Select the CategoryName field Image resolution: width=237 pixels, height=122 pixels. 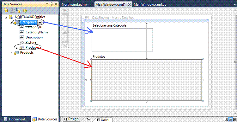click(x=37, y=32)
